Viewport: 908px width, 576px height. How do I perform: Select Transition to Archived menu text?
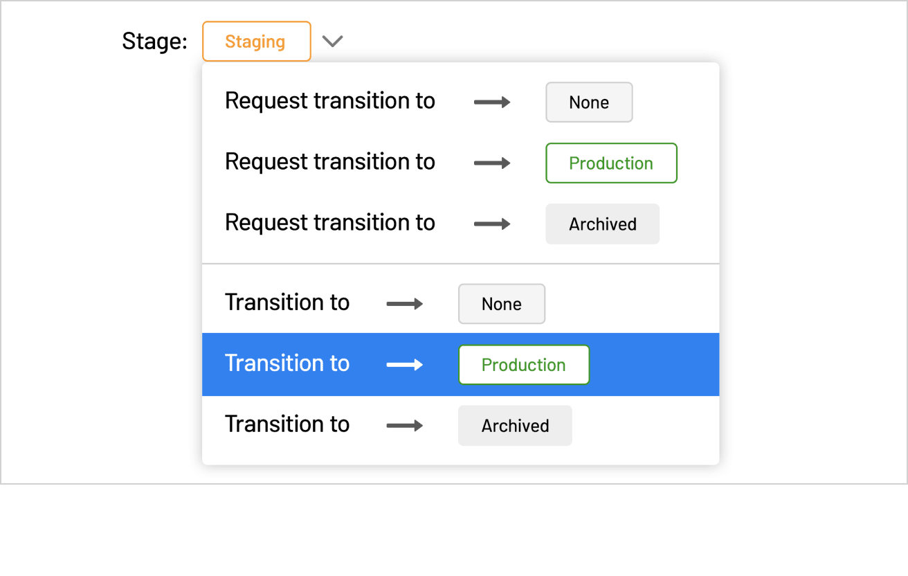click(x=287, y=424)
